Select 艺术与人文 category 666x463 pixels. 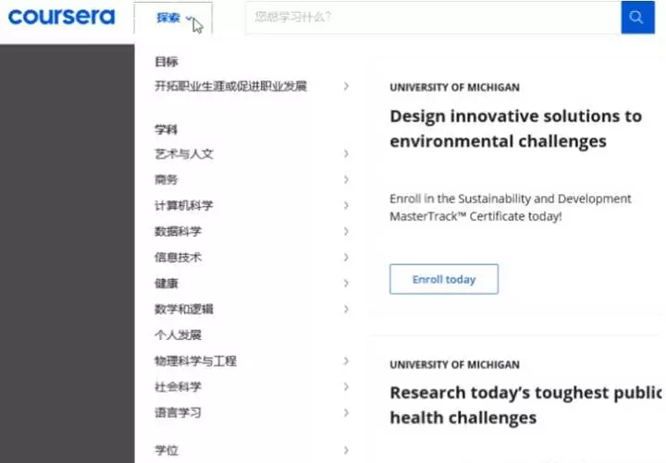click(184, 153)
